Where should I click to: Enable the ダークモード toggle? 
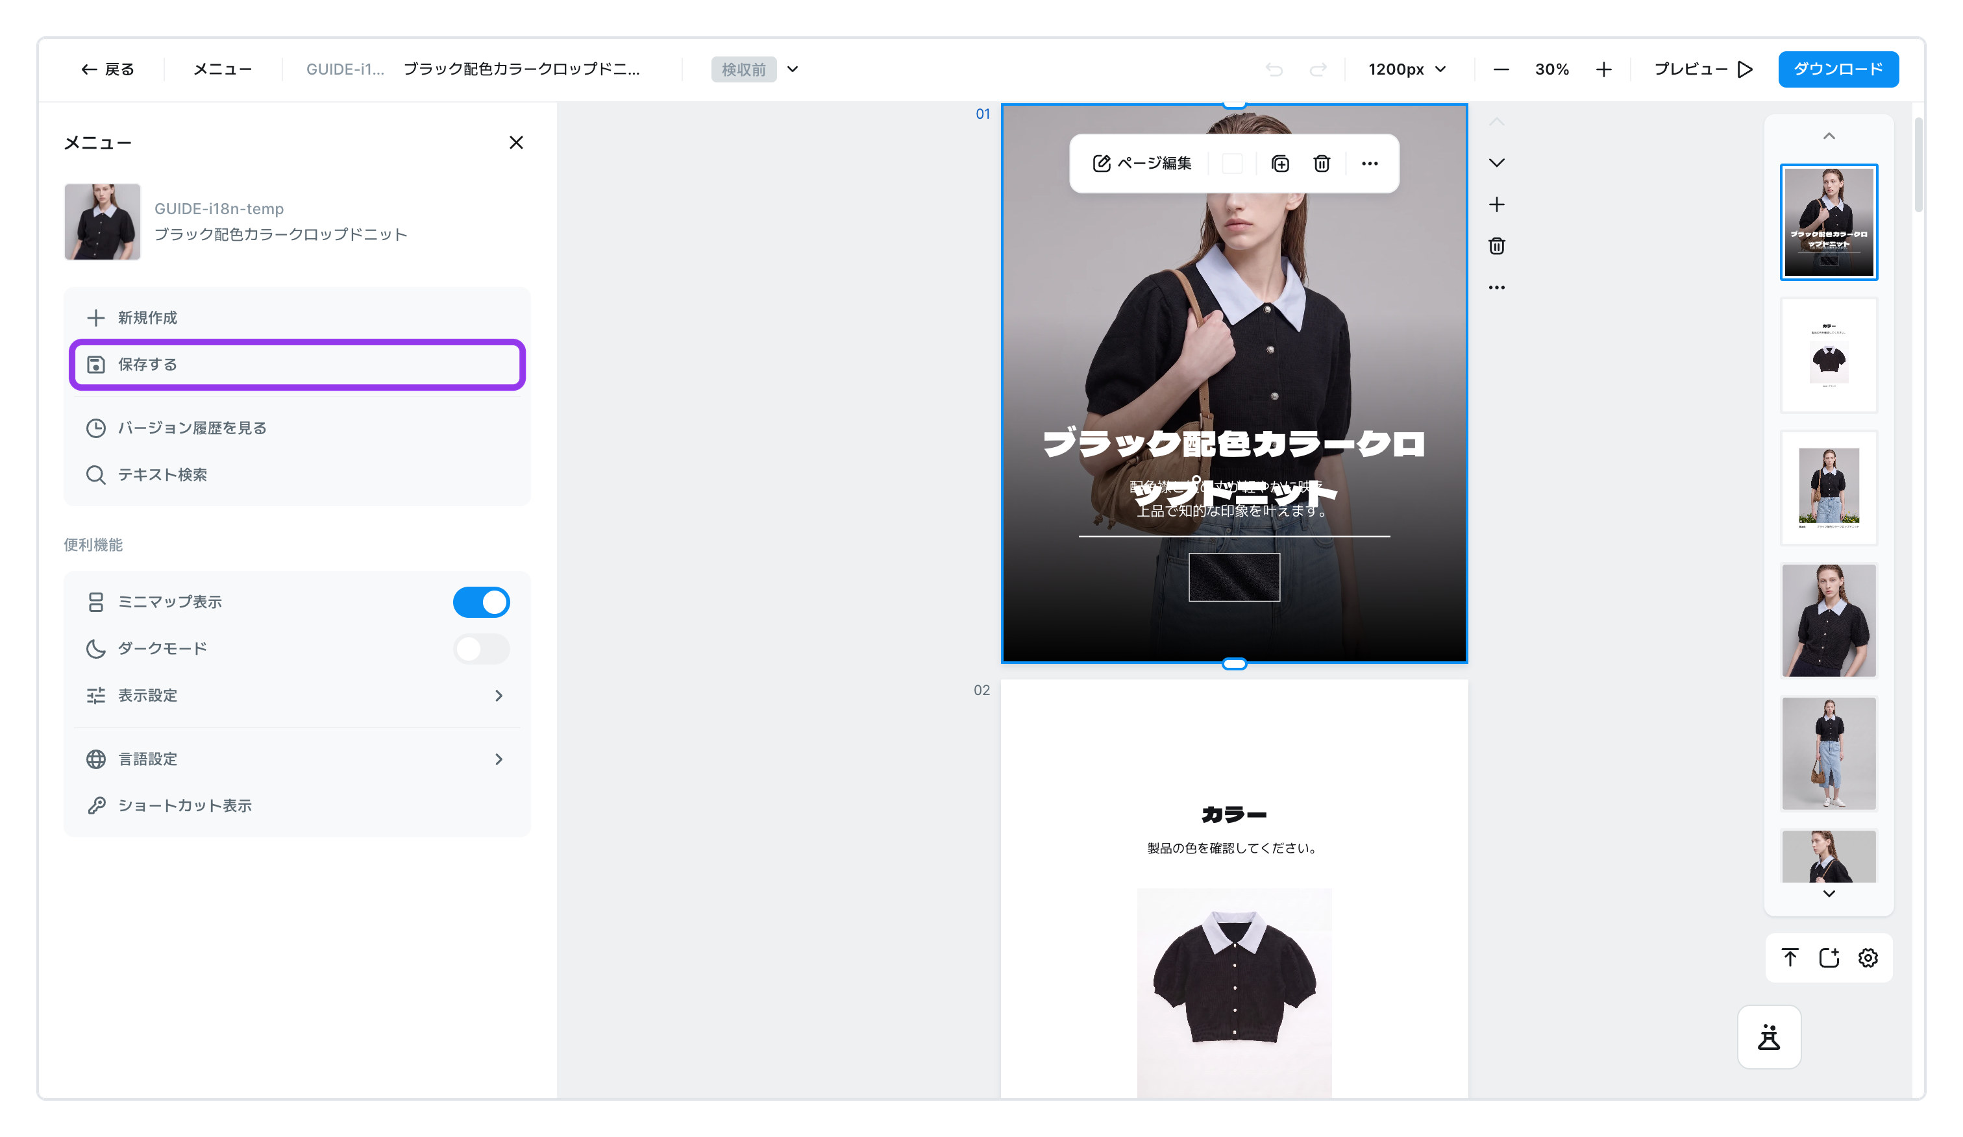(x=482, y=649)
